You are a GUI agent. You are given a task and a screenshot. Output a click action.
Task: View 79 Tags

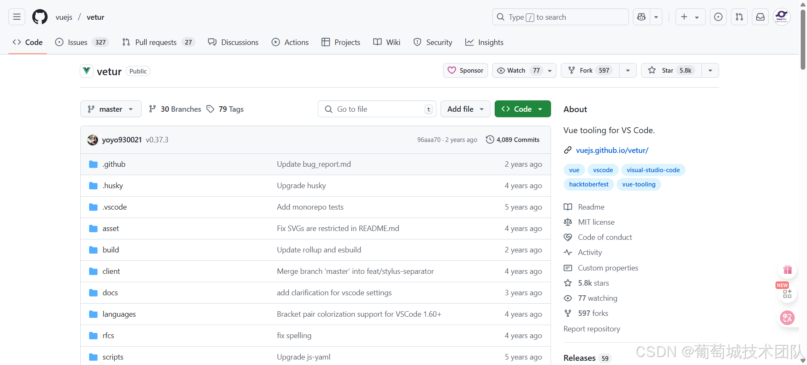[225, 109]
